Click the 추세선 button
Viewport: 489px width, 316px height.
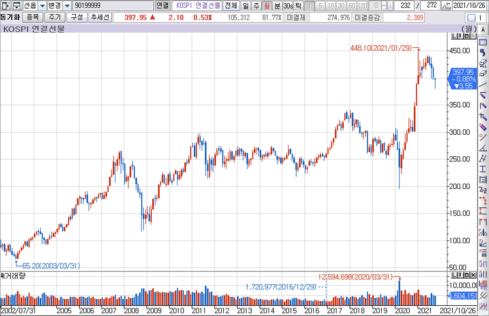100,17
